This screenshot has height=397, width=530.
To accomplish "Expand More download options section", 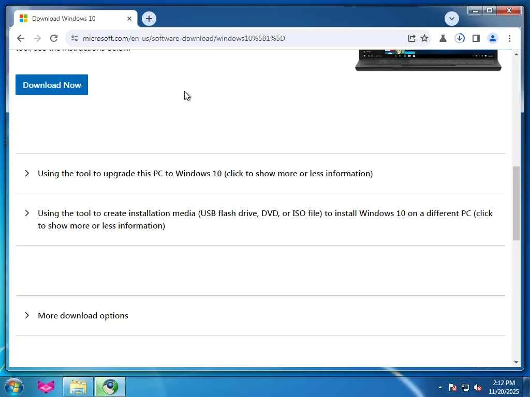I will (260, 315).
